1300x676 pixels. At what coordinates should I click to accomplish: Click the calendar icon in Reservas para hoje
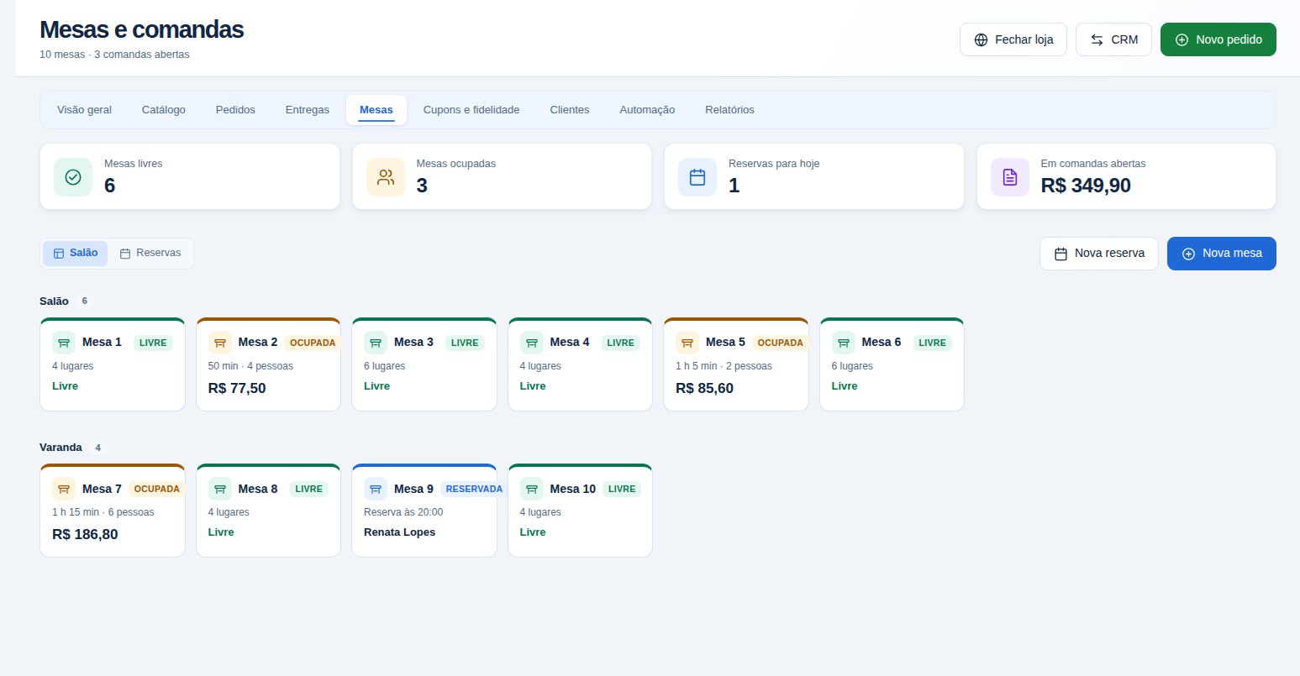pyautogui.click(x=697, y=177)
